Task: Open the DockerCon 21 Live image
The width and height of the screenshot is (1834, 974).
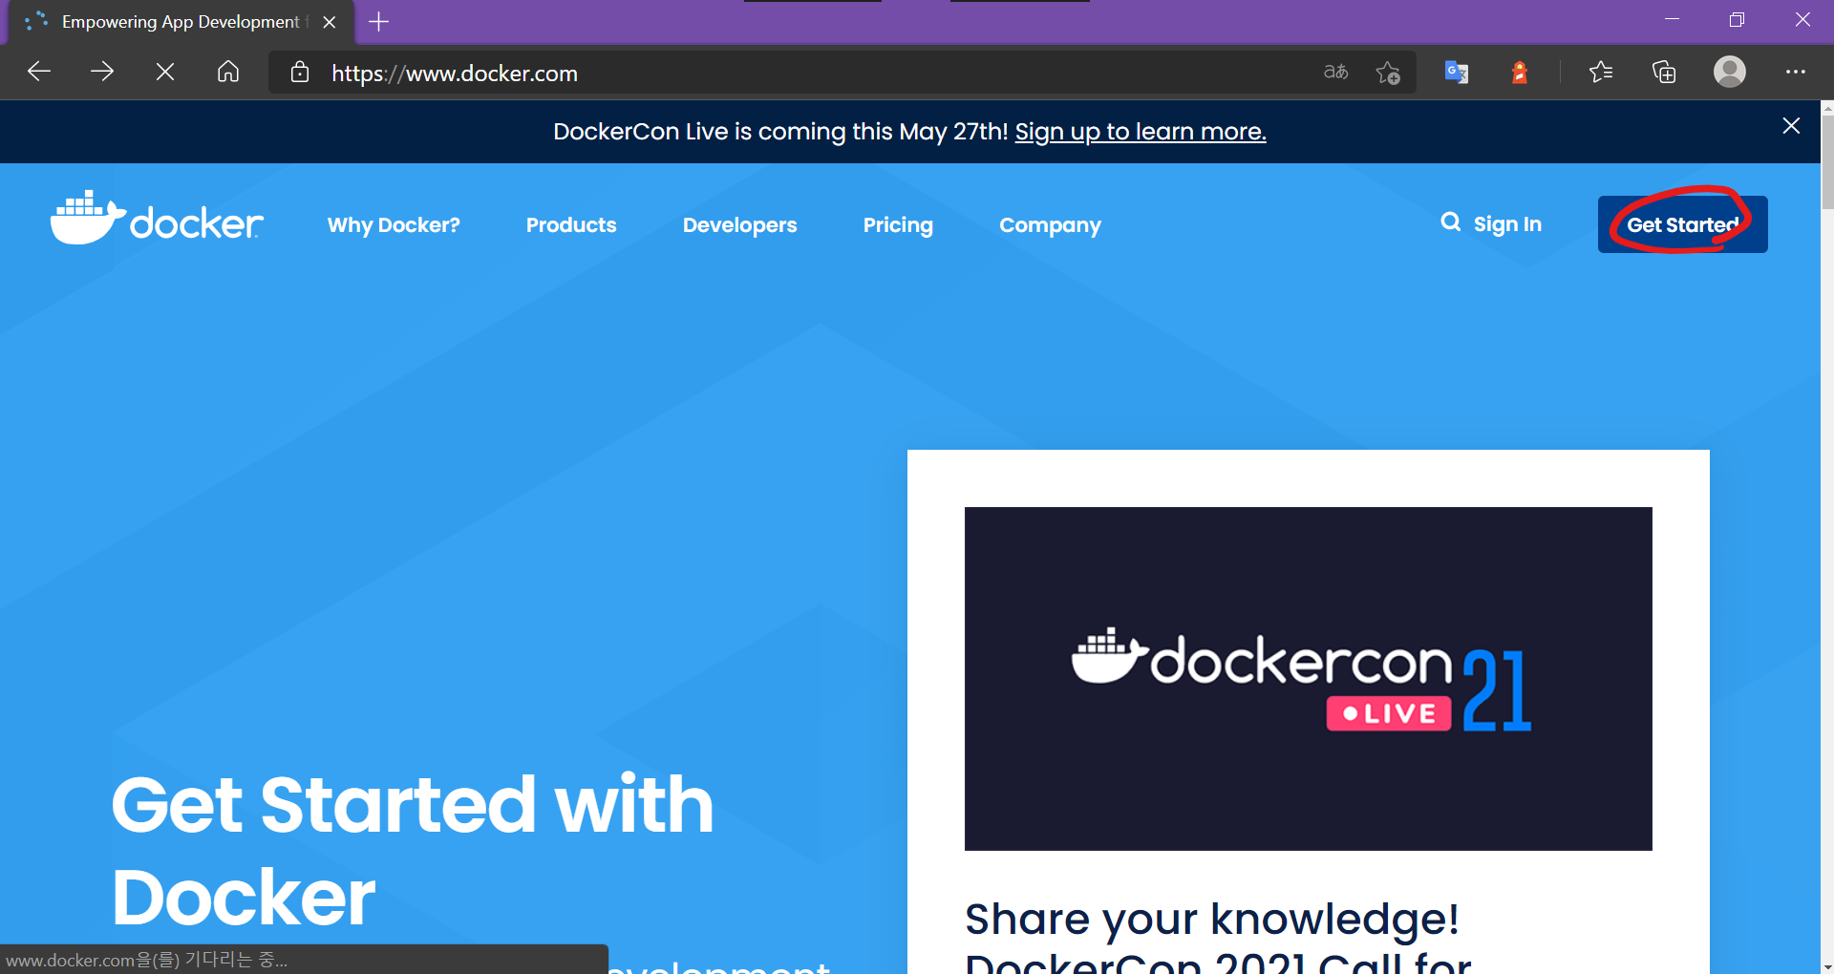Action: tap(1309, 679)
